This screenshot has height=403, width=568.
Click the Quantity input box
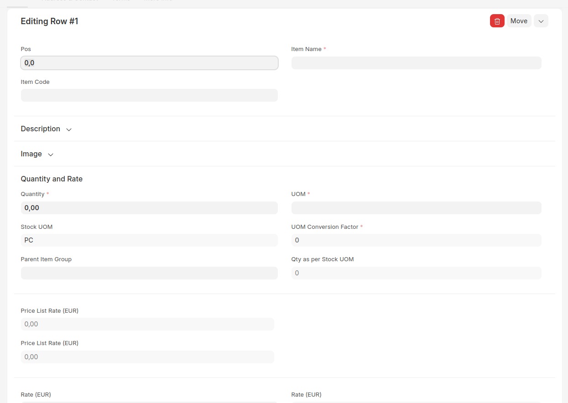click(149, 208)
